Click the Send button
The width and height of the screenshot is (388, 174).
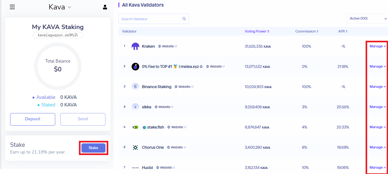pyautogui.click(x=83, y=119)
